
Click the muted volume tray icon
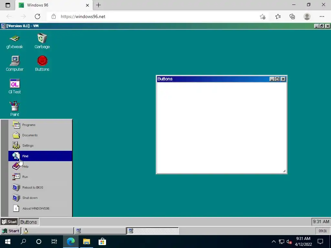pyautogui.click(x=289, y=242)
